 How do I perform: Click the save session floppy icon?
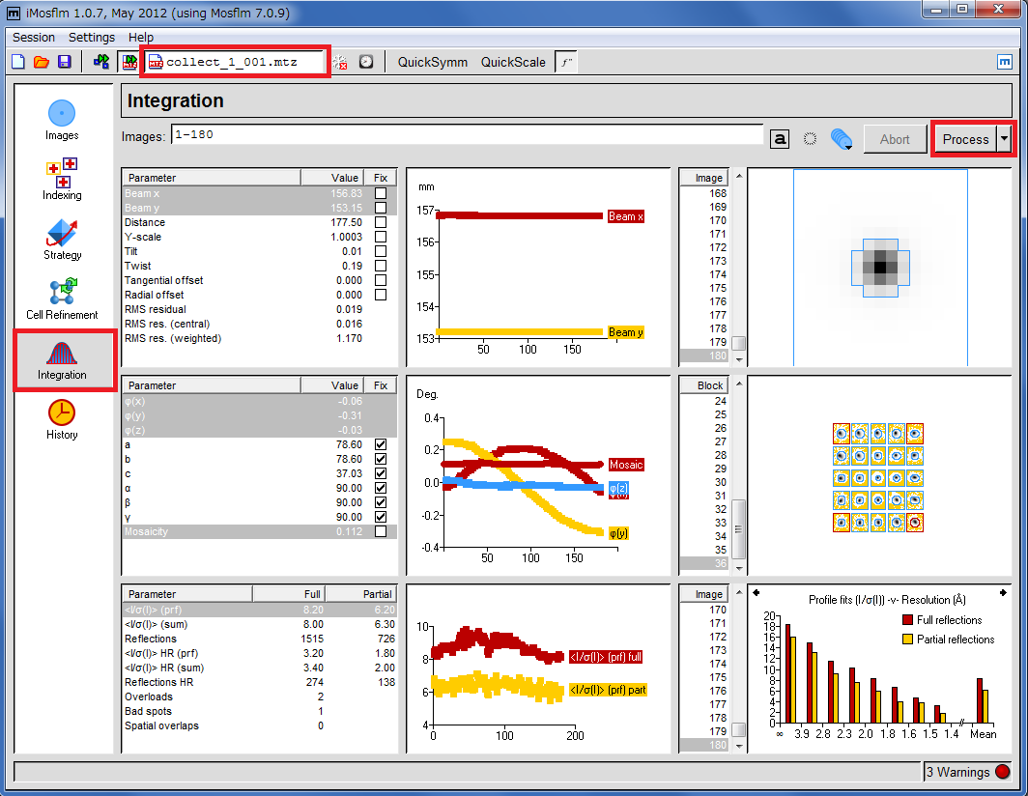(65, 62)
